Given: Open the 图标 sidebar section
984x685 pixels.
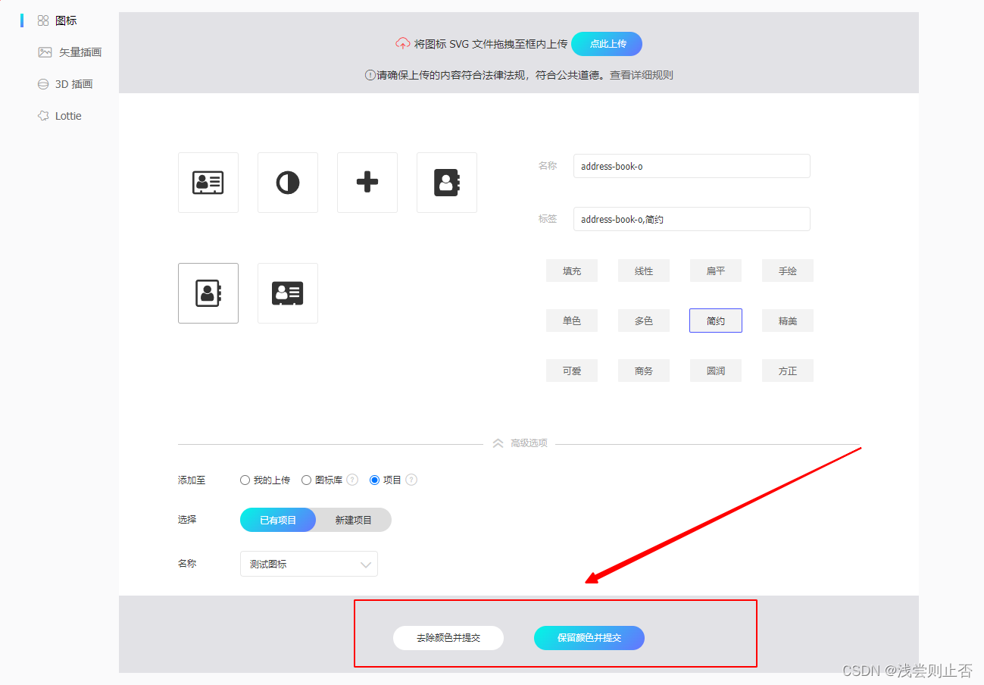Looking at the screenshot, I should tap(66, 20).
